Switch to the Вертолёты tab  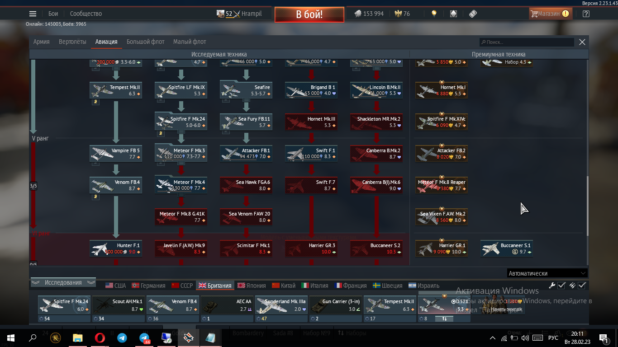click(x=72, y=42)
